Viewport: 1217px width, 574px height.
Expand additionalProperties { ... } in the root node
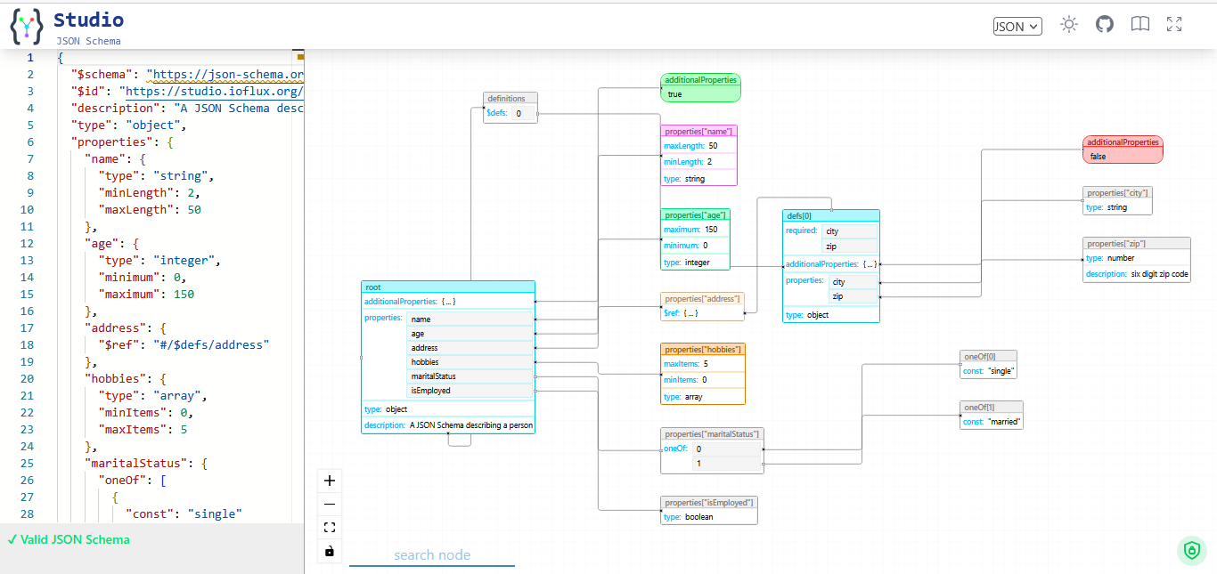click(448, 302)
